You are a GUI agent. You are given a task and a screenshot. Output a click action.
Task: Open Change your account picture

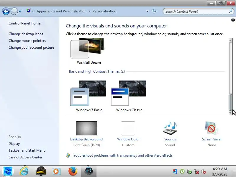[31, 47]
